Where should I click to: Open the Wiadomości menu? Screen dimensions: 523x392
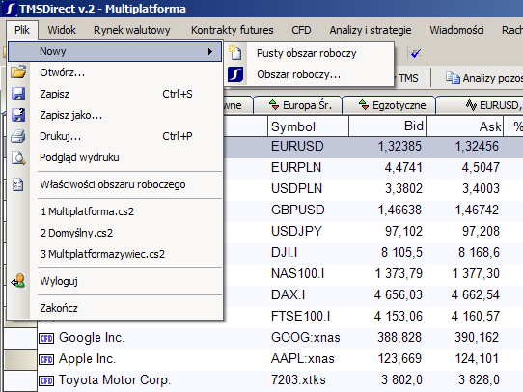click(456, 30)
